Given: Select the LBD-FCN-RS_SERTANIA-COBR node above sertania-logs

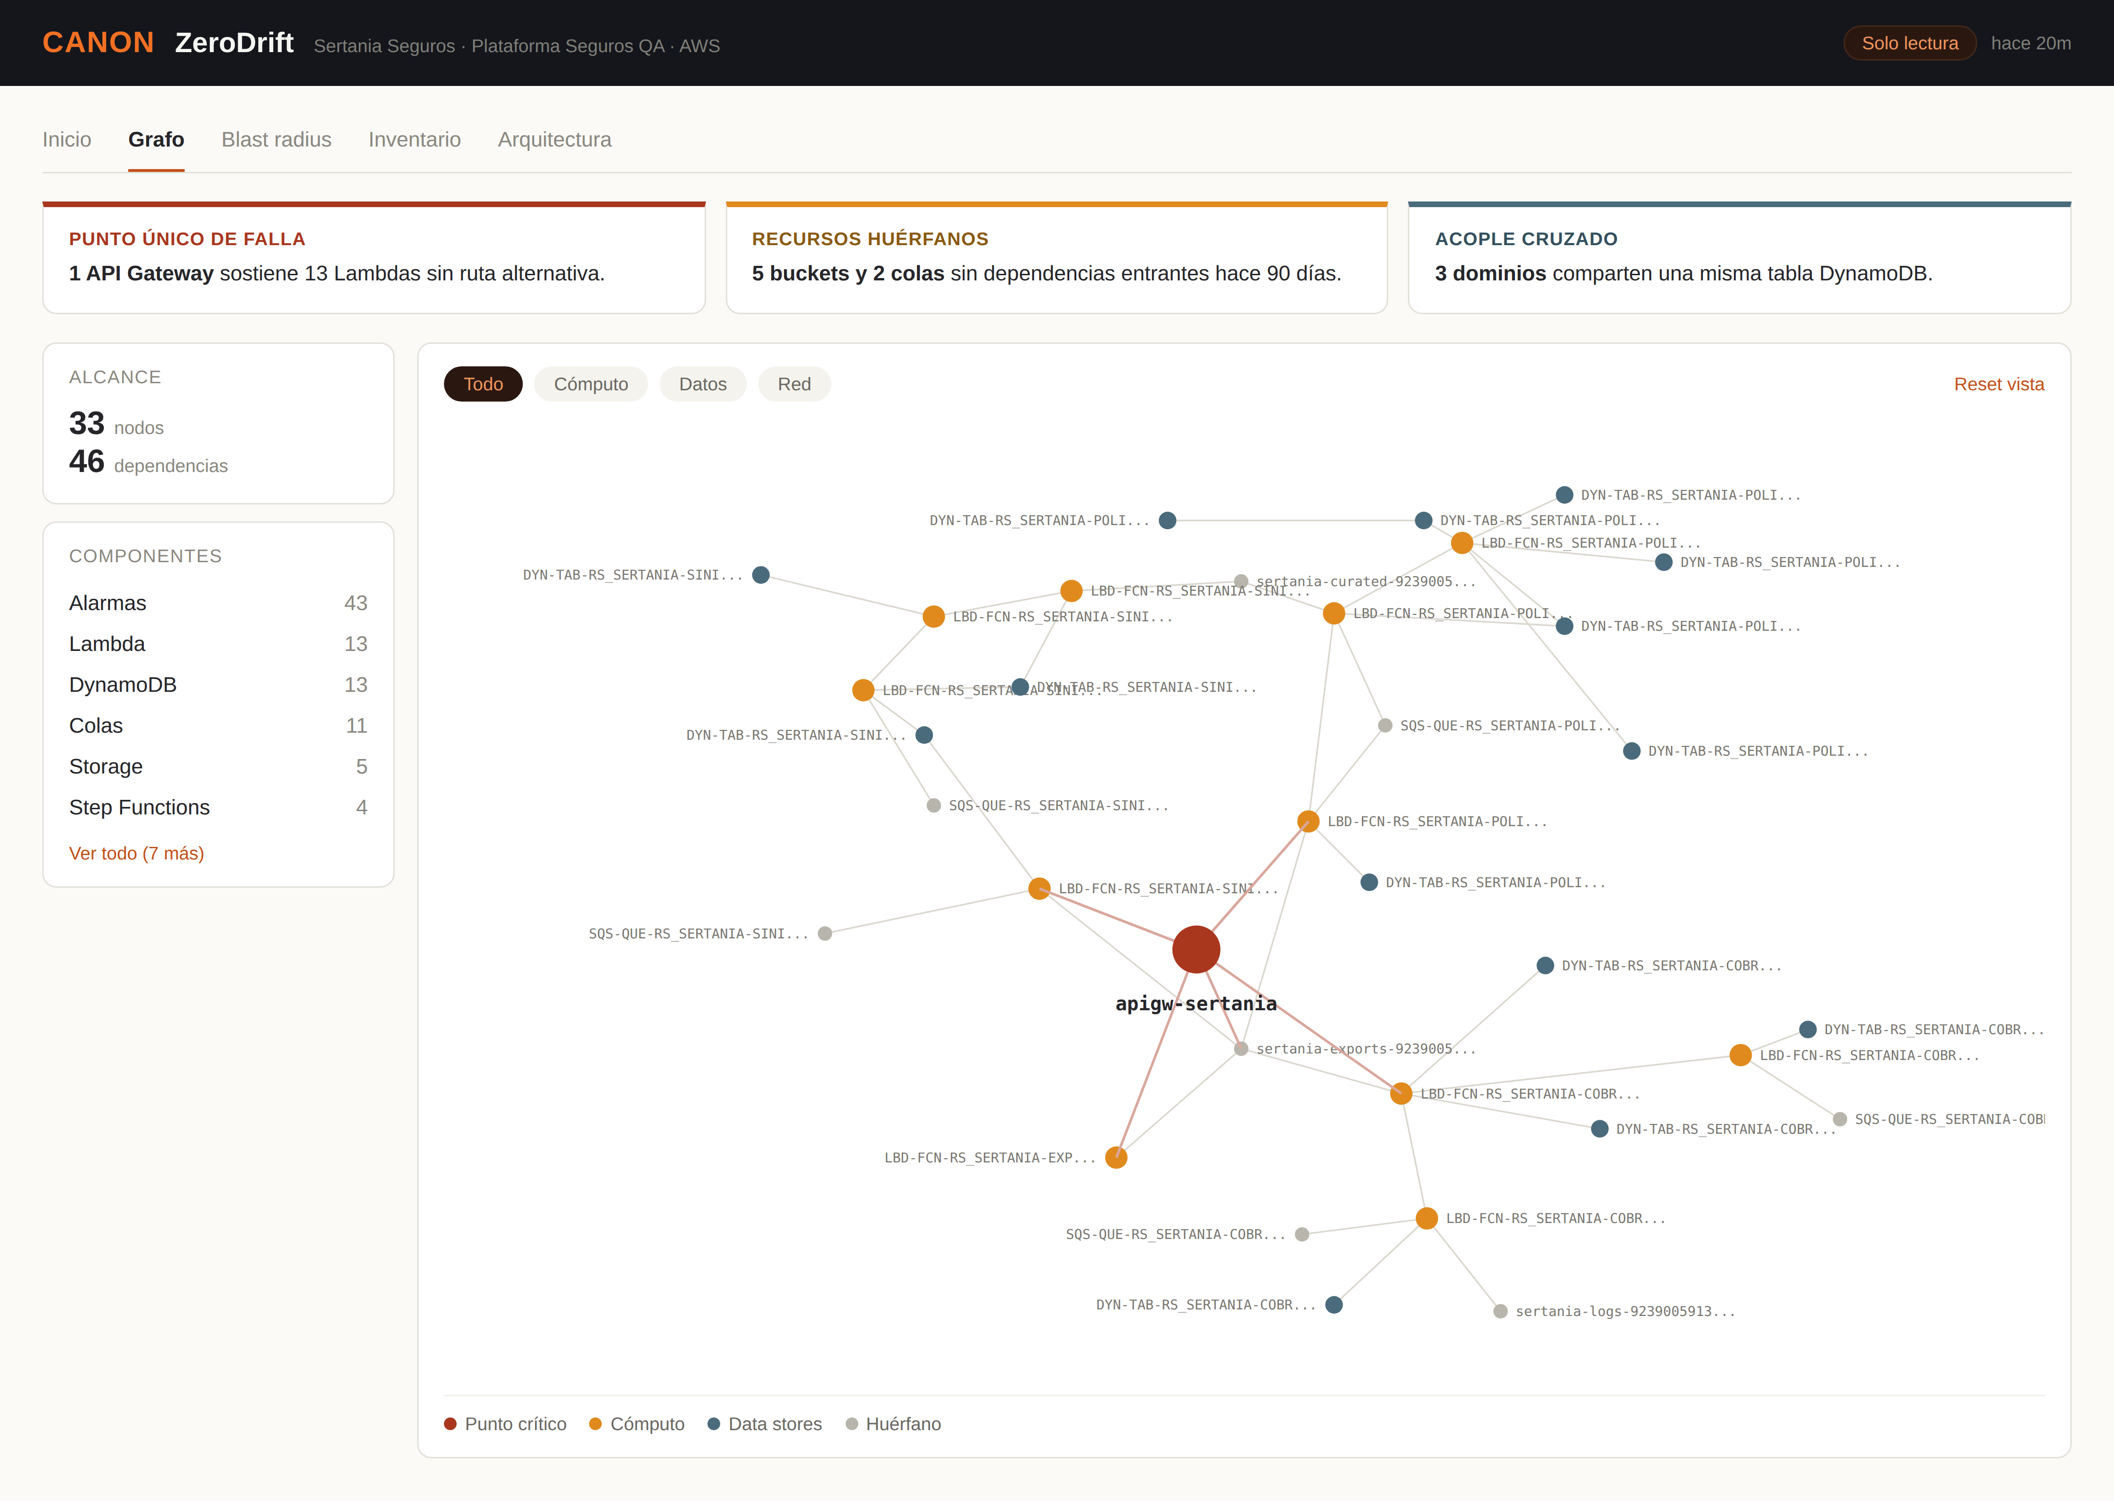Looking at the screenshot, I should pos(1427,1218).
